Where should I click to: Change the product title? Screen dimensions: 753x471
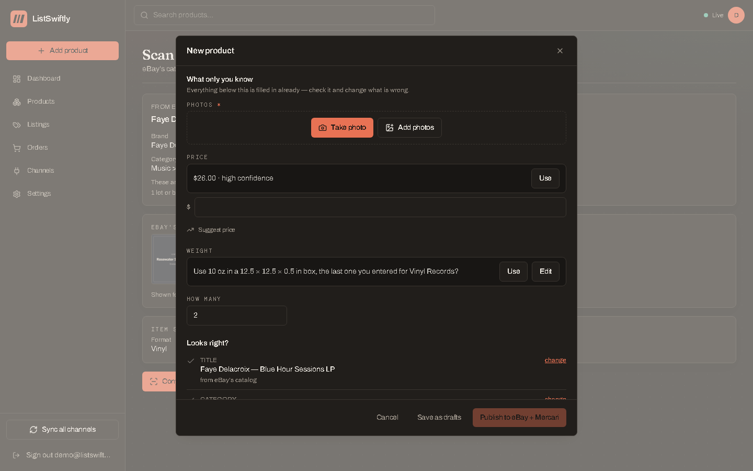point(555,360)
